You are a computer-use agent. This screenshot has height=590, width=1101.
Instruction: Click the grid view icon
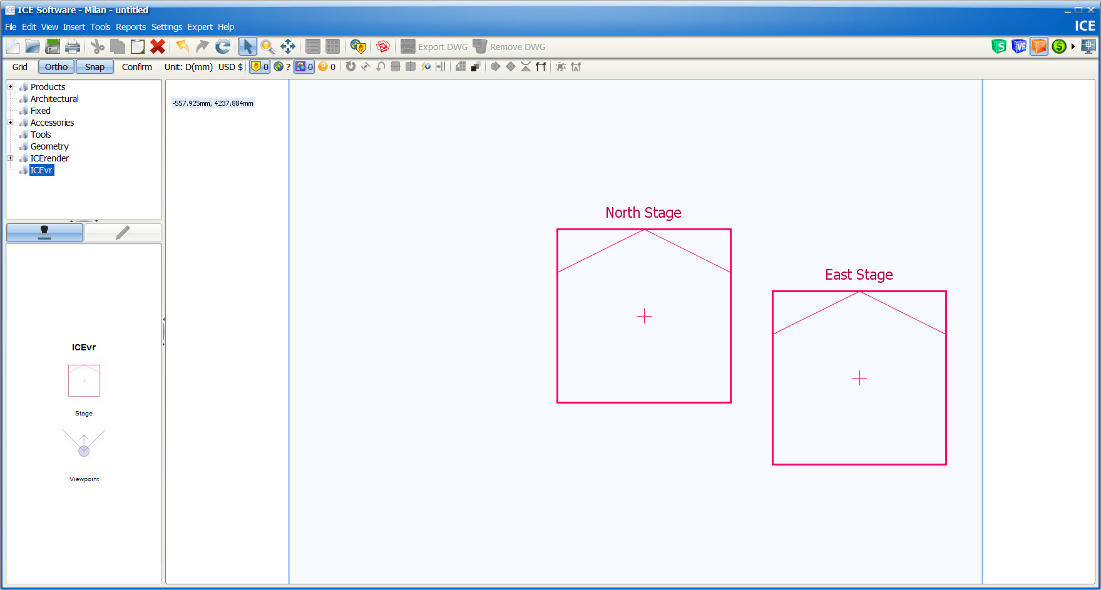pos(333,46)
